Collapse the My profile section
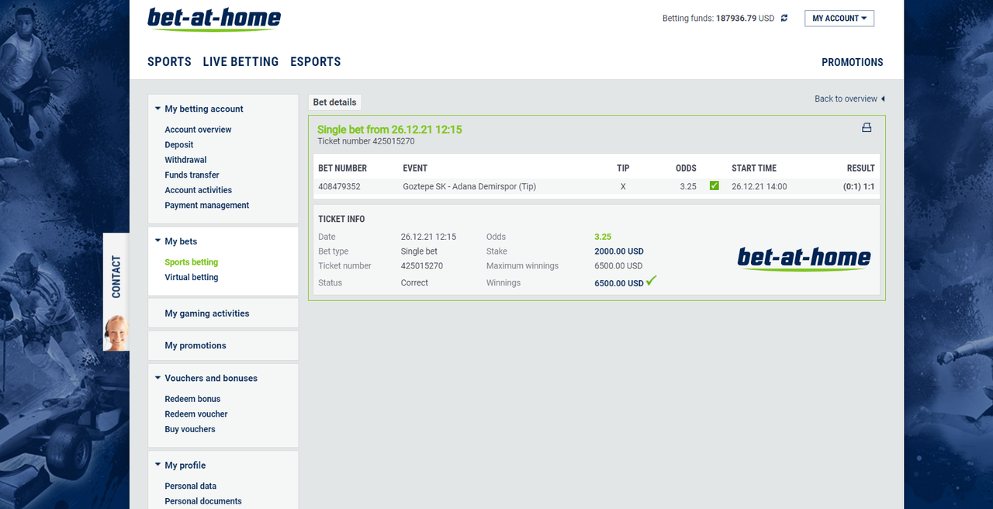The height and width of the screenshot is (509, 993). [158, 465]
